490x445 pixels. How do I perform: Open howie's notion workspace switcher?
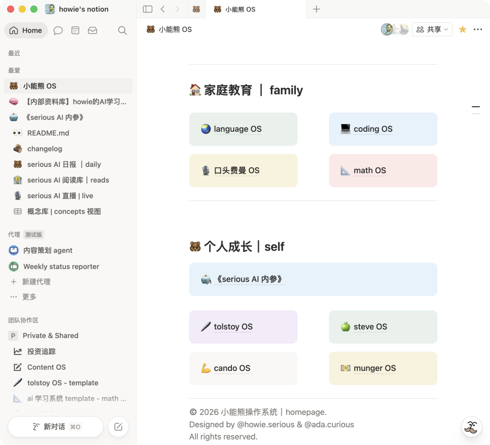coord(77,9)
